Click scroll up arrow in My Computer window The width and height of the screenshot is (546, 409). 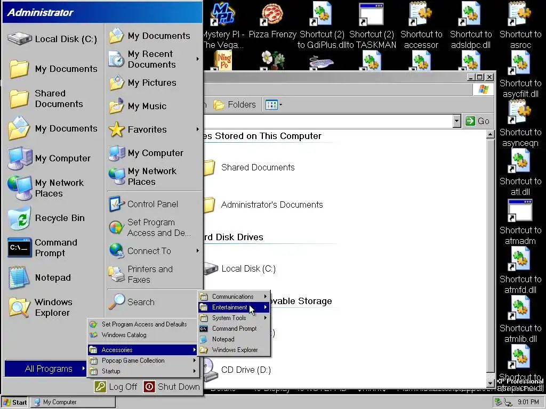click(491, 135)
